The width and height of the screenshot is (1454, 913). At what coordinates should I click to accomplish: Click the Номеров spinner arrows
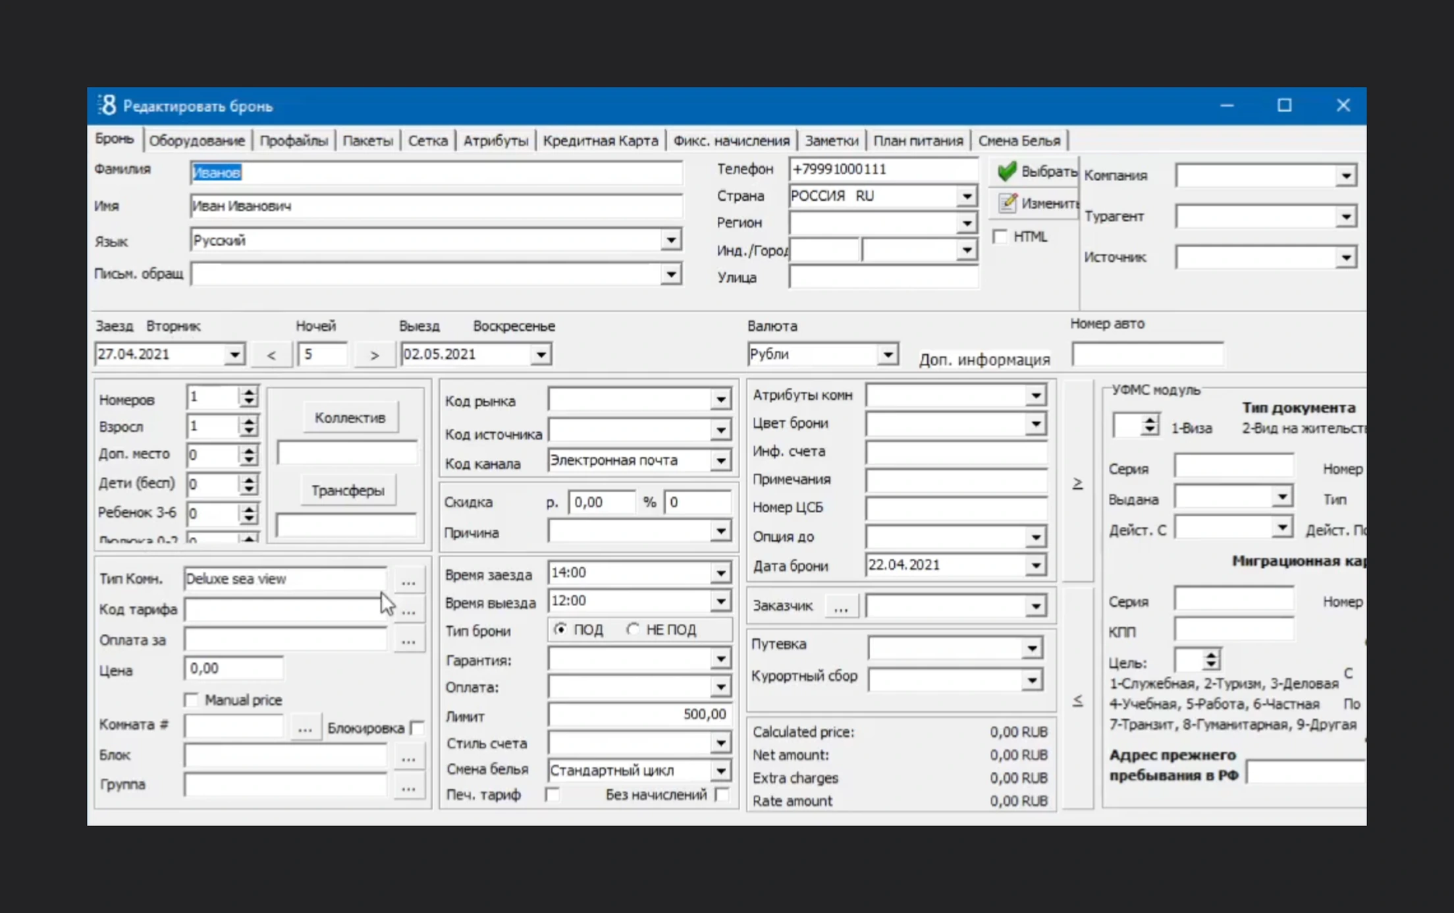pyautogui.click(x=249, y=397)
